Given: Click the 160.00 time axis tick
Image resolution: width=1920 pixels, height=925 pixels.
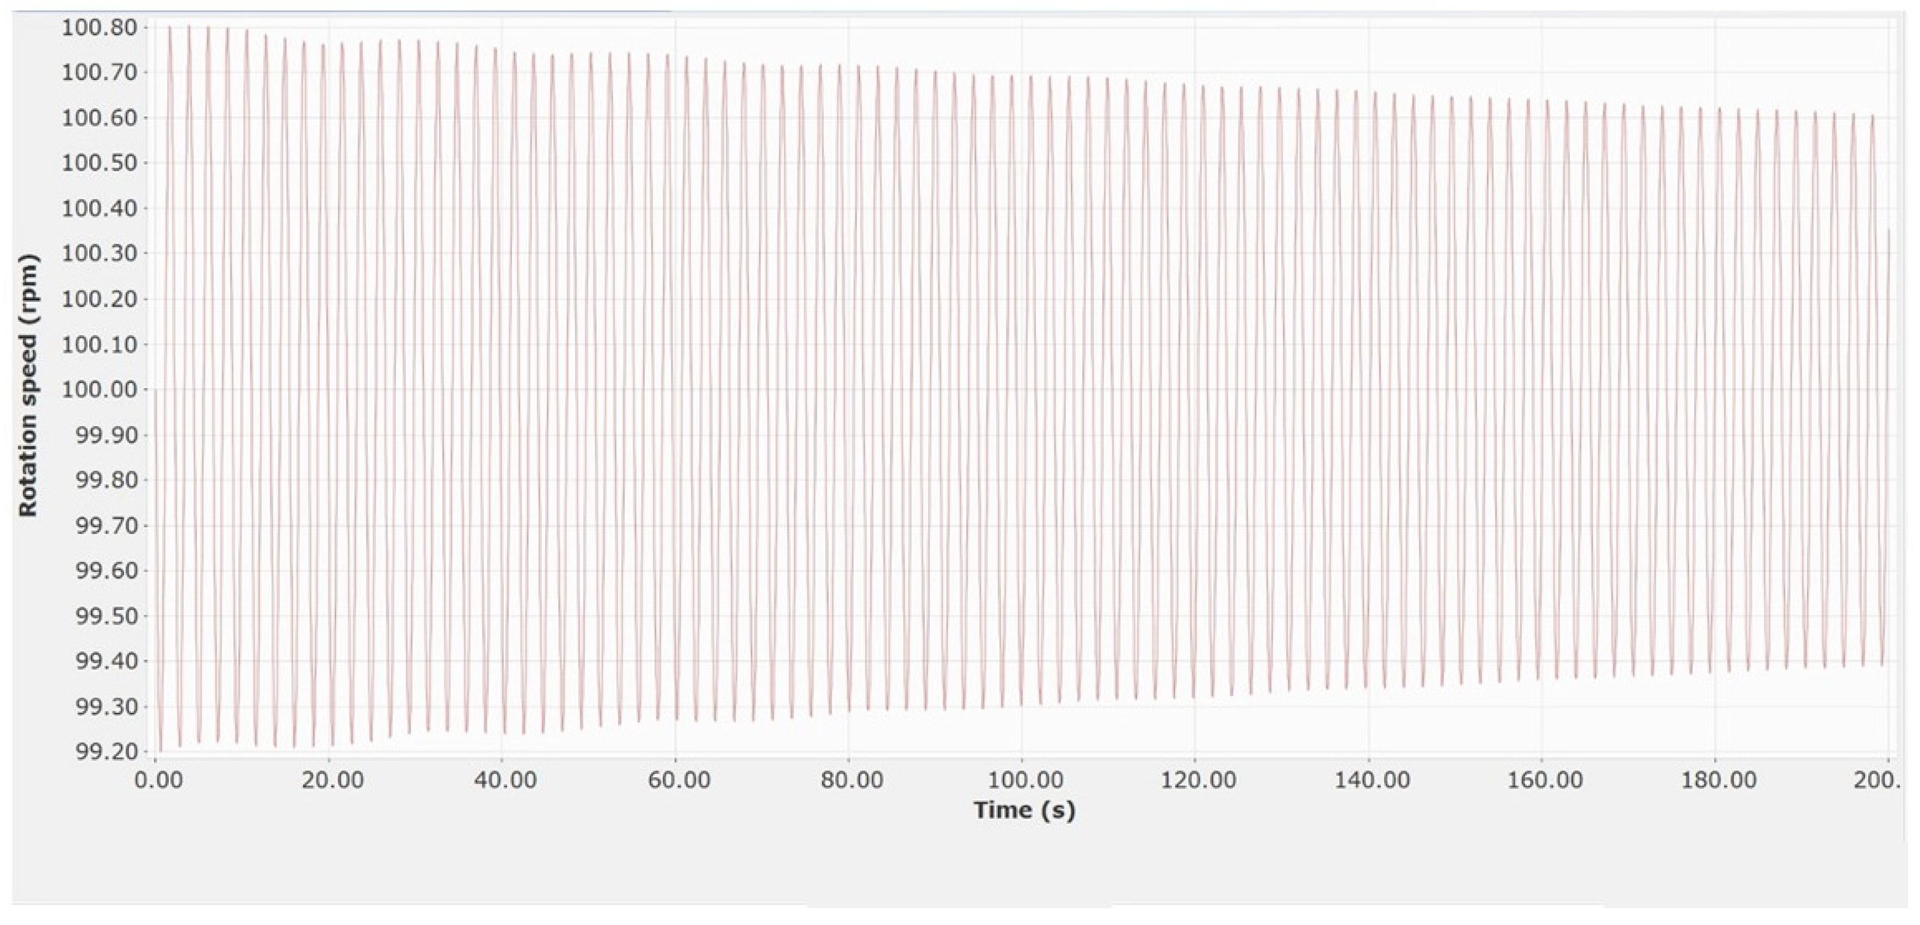Looking at the screenshot, I should tap(1545, 780).
